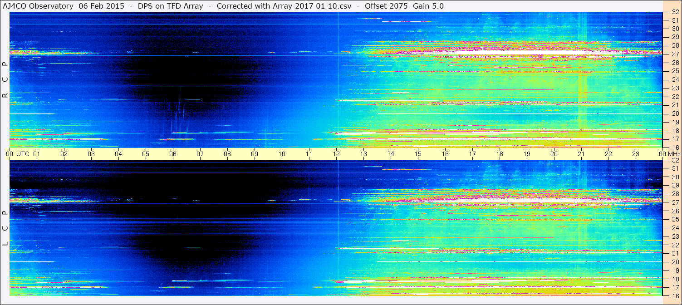The image size is (682, 305).
Task: Click the AJ4CO Observatory title text
Action: (39, 6)
